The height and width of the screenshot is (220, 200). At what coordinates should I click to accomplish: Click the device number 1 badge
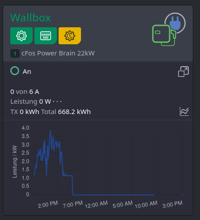(15, 54)
